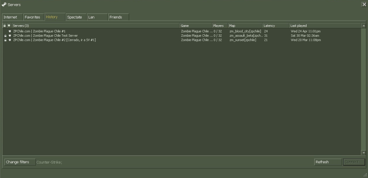The image size is (368, 178).
Task: Sort by Players column header
Action: coord(220,26)
